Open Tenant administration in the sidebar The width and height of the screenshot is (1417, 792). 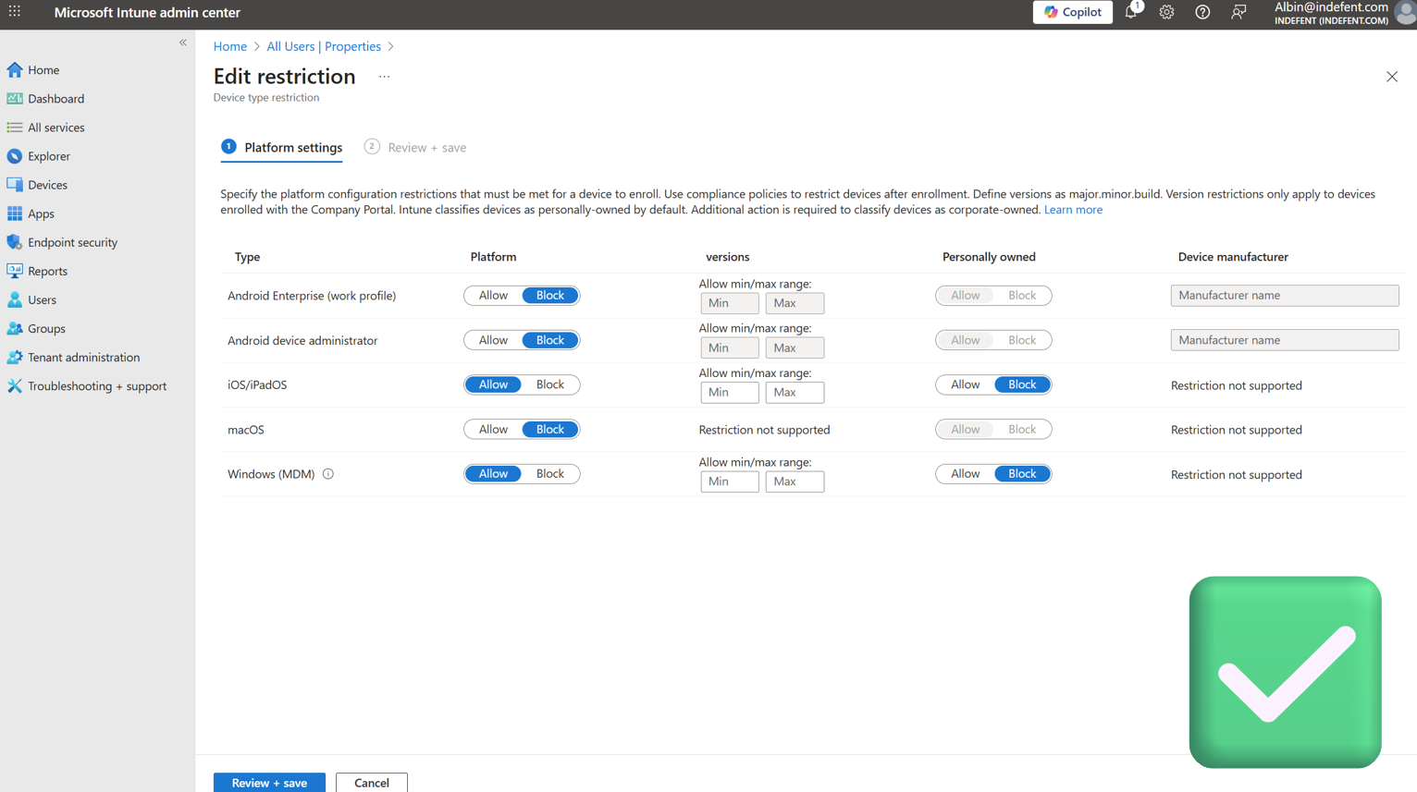83,357
